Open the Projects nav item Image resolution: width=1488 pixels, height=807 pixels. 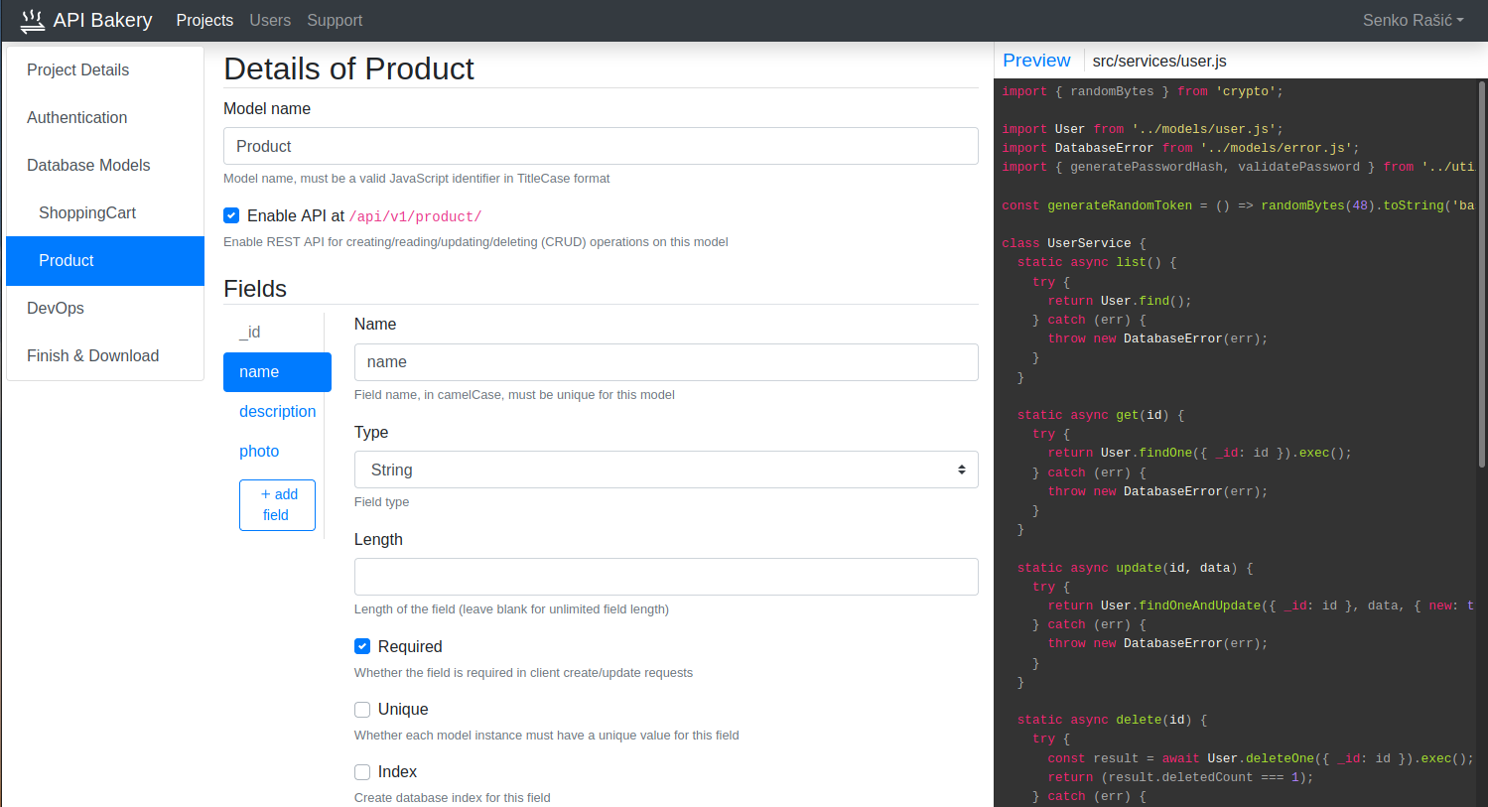tap(204, 20)
